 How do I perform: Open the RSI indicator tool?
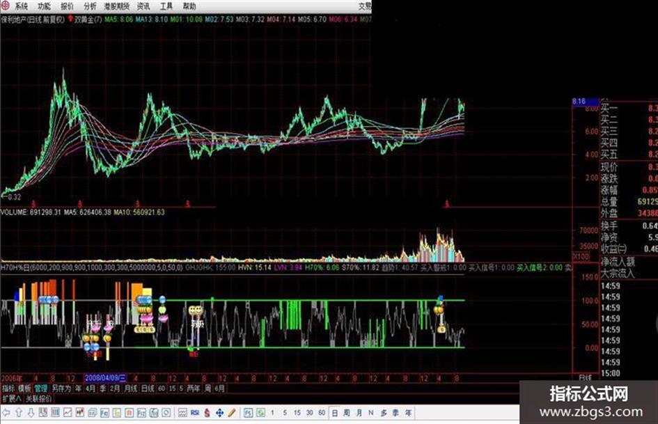click(x=195, y=413)
